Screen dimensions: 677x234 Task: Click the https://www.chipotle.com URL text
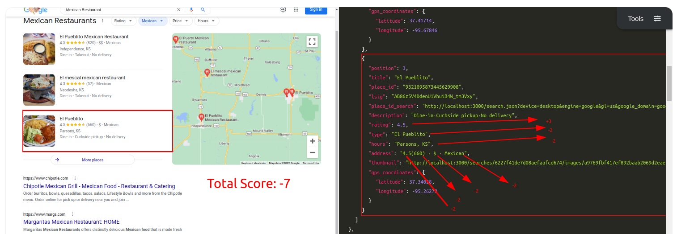point(46,178)
